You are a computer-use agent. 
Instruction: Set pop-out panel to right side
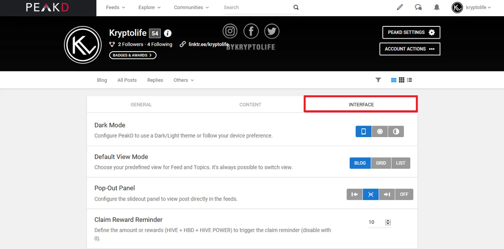click(x=387, y=194)
